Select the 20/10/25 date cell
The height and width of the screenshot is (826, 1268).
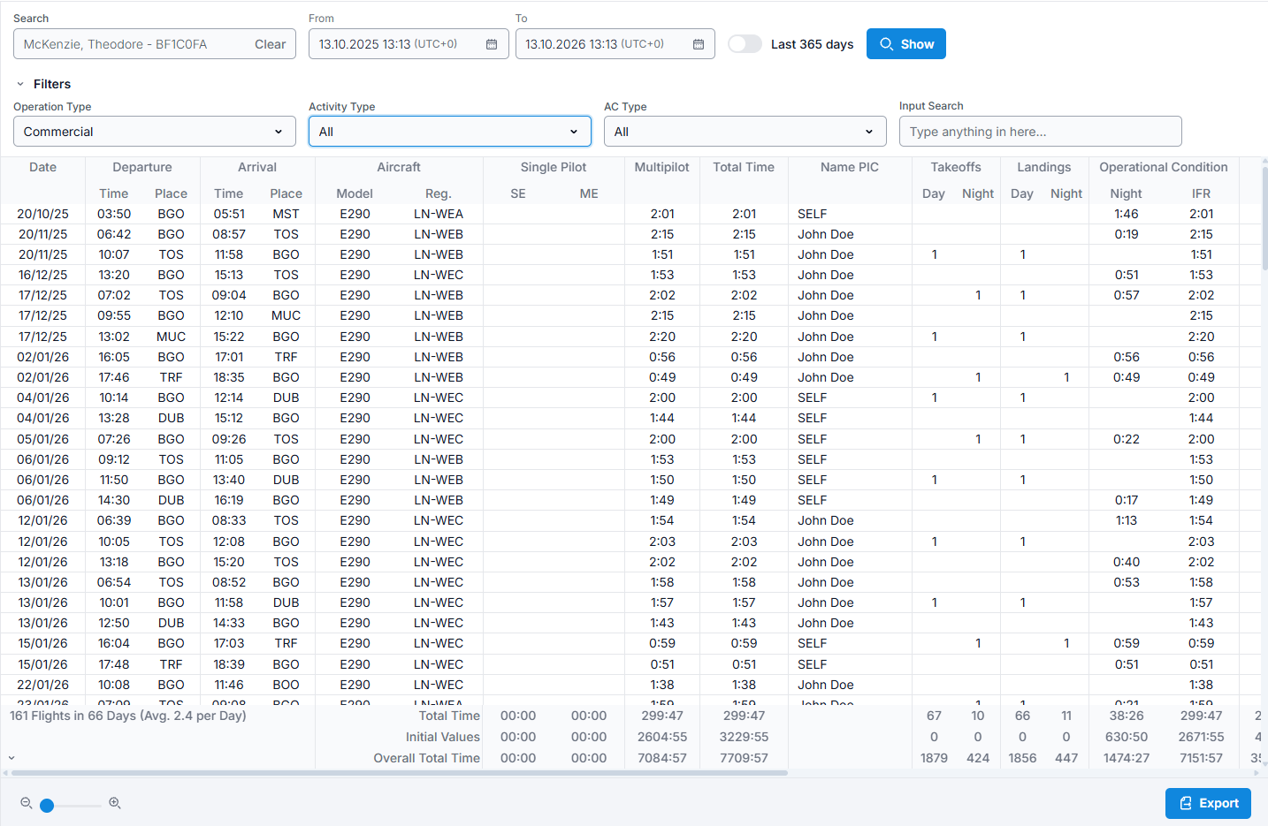tap(42, 214)
